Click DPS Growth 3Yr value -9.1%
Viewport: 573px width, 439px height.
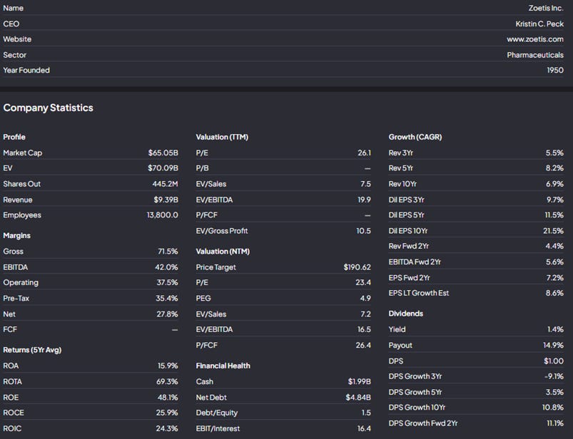click(x=554, y=376)
